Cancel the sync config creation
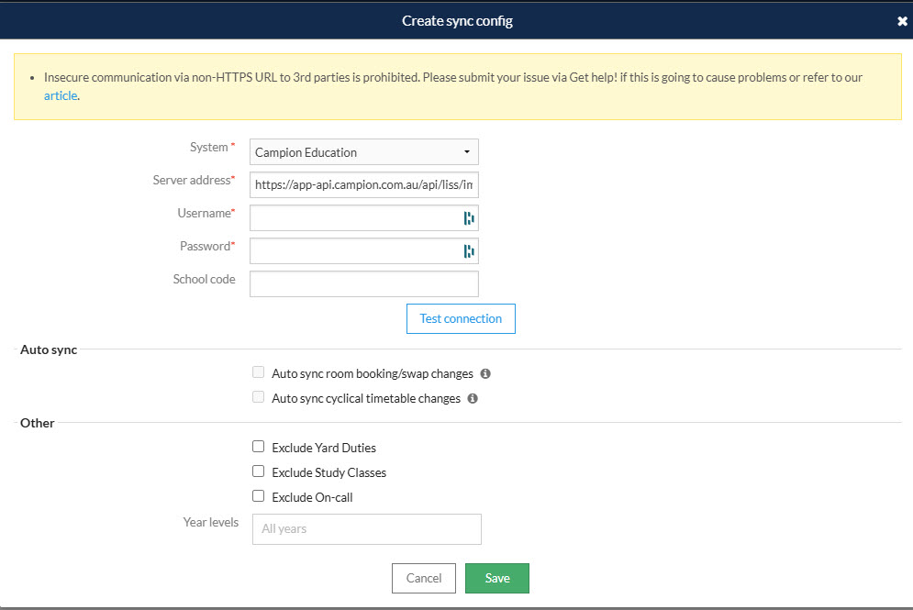Viewport: 913px width, 610px height. [x=424, y=578]
